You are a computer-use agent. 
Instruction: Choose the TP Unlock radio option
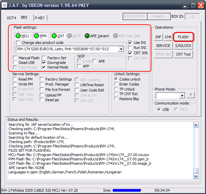116,89
